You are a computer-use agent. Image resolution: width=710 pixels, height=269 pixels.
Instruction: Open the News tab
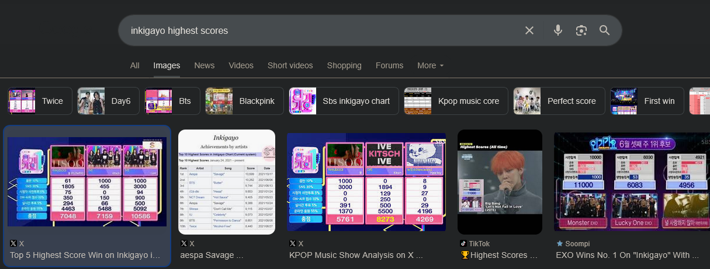(x=205, y=65)
